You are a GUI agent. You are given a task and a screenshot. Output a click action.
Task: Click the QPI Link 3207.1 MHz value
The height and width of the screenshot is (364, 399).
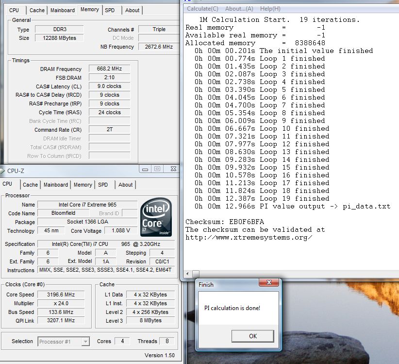pyautogui.click(x=61, y=320)
